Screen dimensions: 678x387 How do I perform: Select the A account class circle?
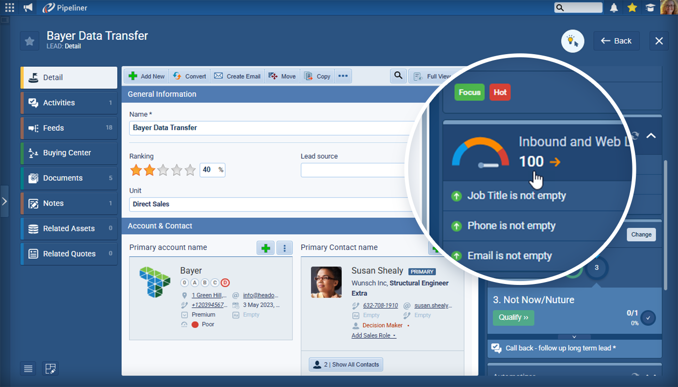tap(195, 283)
